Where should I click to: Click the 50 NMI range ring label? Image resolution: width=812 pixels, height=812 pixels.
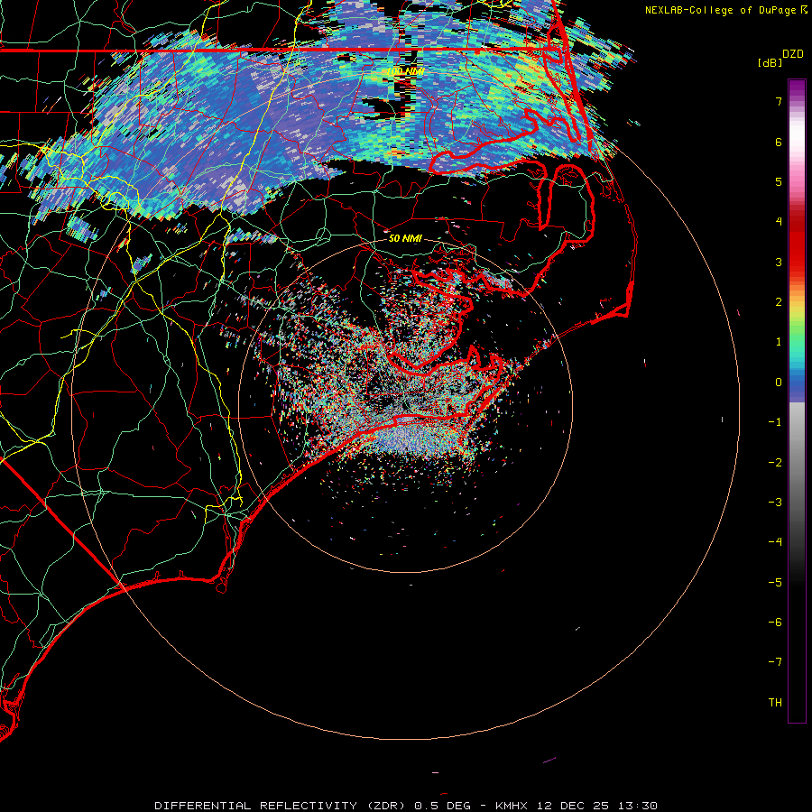pyautogui.click(x=405, y=238)
